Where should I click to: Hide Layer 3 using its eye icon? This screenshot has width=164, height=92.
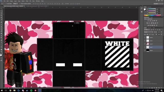(145, 44)
